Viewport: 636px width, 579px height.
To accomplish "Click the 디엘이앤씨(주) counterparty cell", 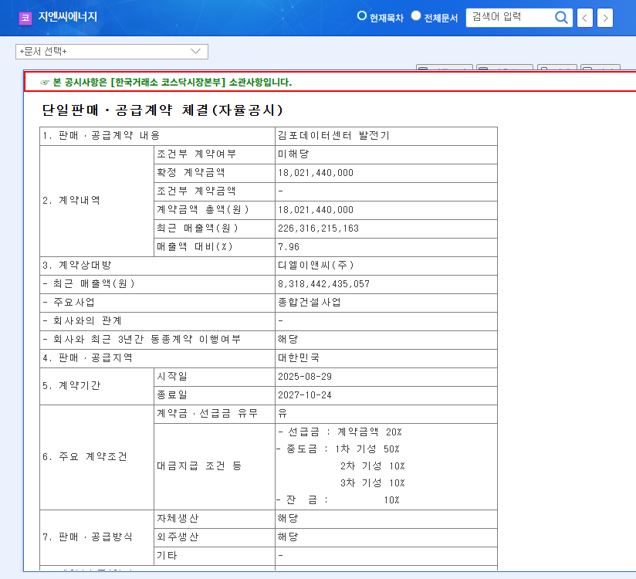I will pos(386,266).
